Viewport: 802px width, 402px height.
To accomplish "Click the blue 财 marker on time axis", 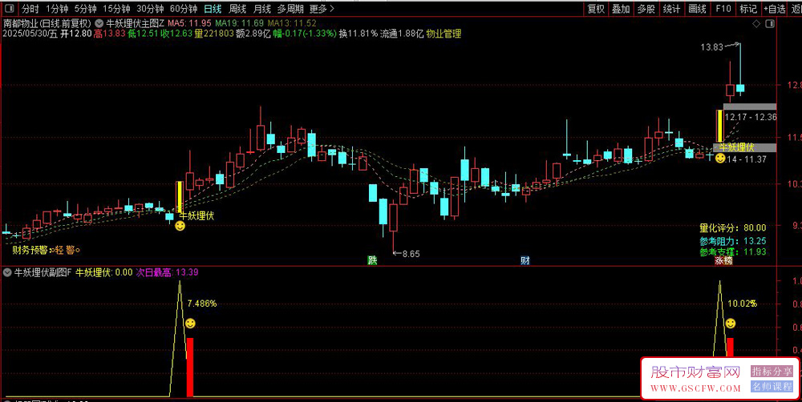I will (x=525, y=260).
